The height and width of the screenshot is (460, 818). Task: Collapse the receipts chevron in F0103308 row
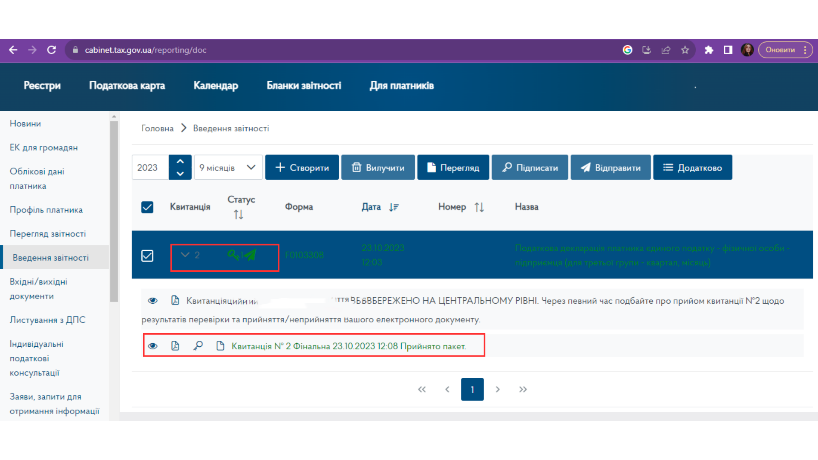[x=185, y=255]
